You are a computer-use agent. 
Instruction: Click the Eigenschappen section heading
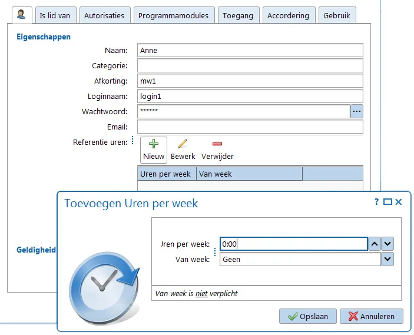click(44, 37)
